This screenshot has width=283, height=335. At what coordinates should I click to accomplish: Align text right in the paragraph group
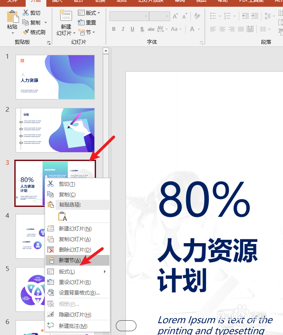click(232, 29)
